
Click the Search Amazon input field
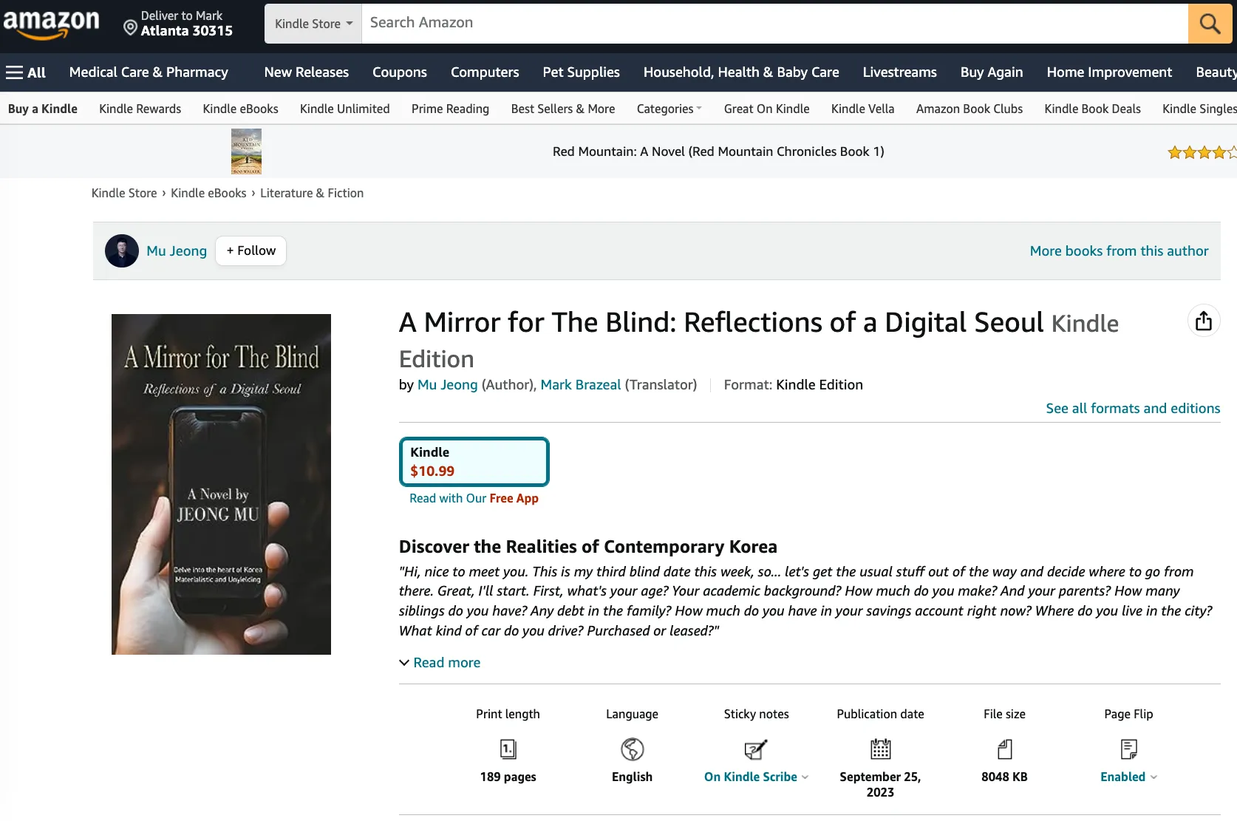tap(774, 23)
